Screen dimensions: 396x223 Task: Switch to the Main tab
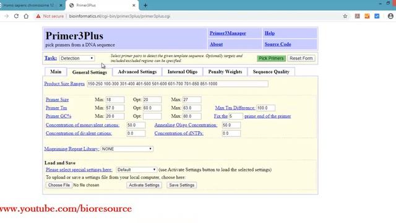coord(56,72)
